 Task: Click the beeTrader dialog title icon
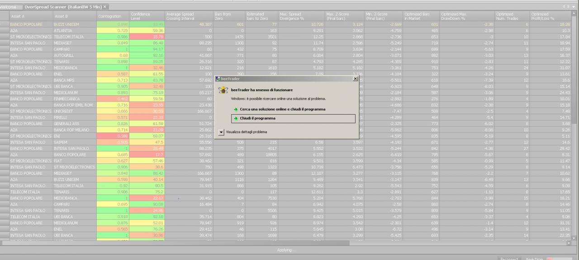[218, 79]
